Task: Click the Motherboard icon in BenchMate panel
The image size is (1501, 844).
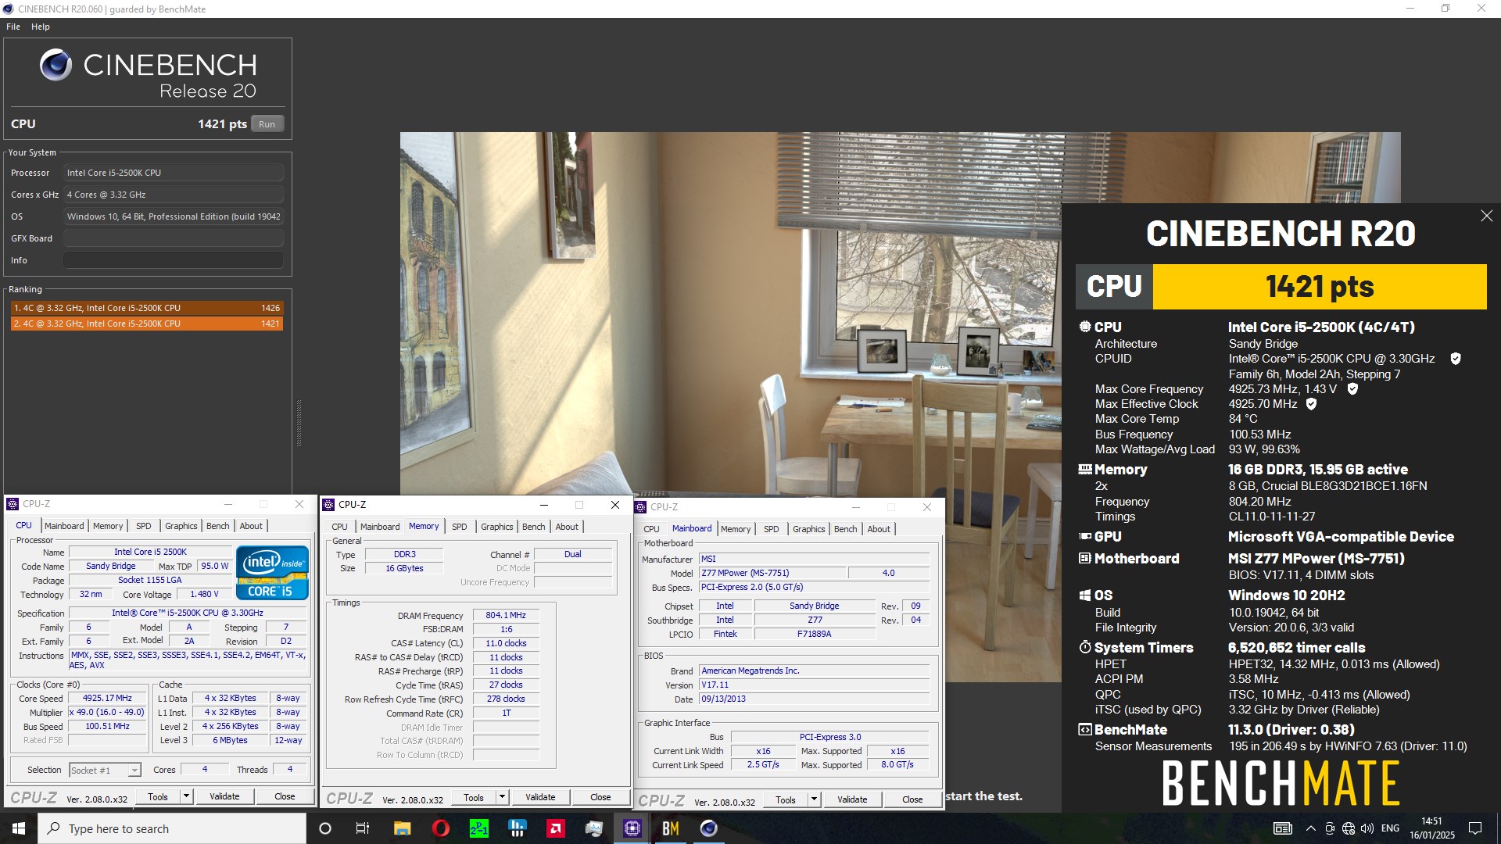Action: [x=1085, y=558]
